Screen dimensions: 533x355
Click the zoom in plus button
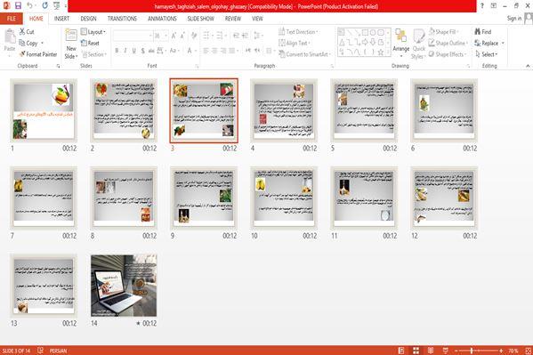[501, 351]
